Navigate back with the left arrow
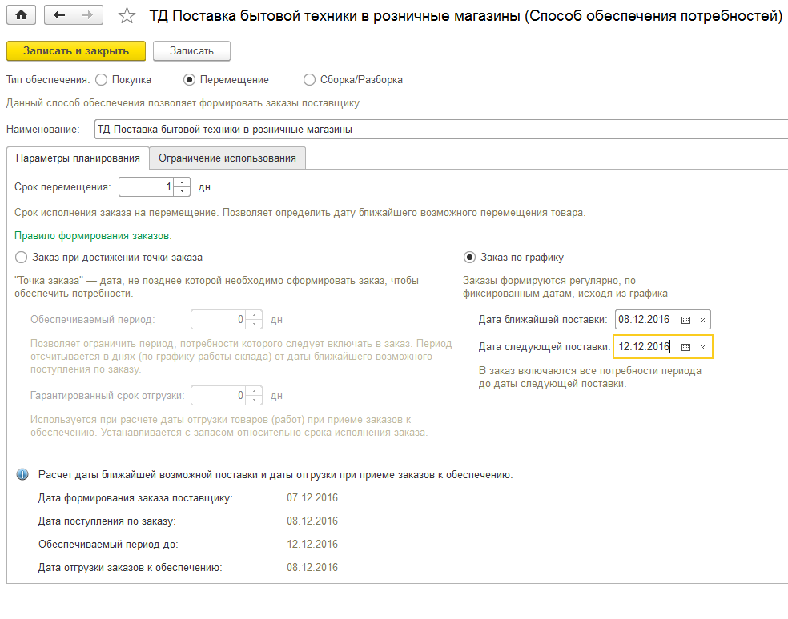788x619 pixels. pyautogui.click(x=59, y=15)
